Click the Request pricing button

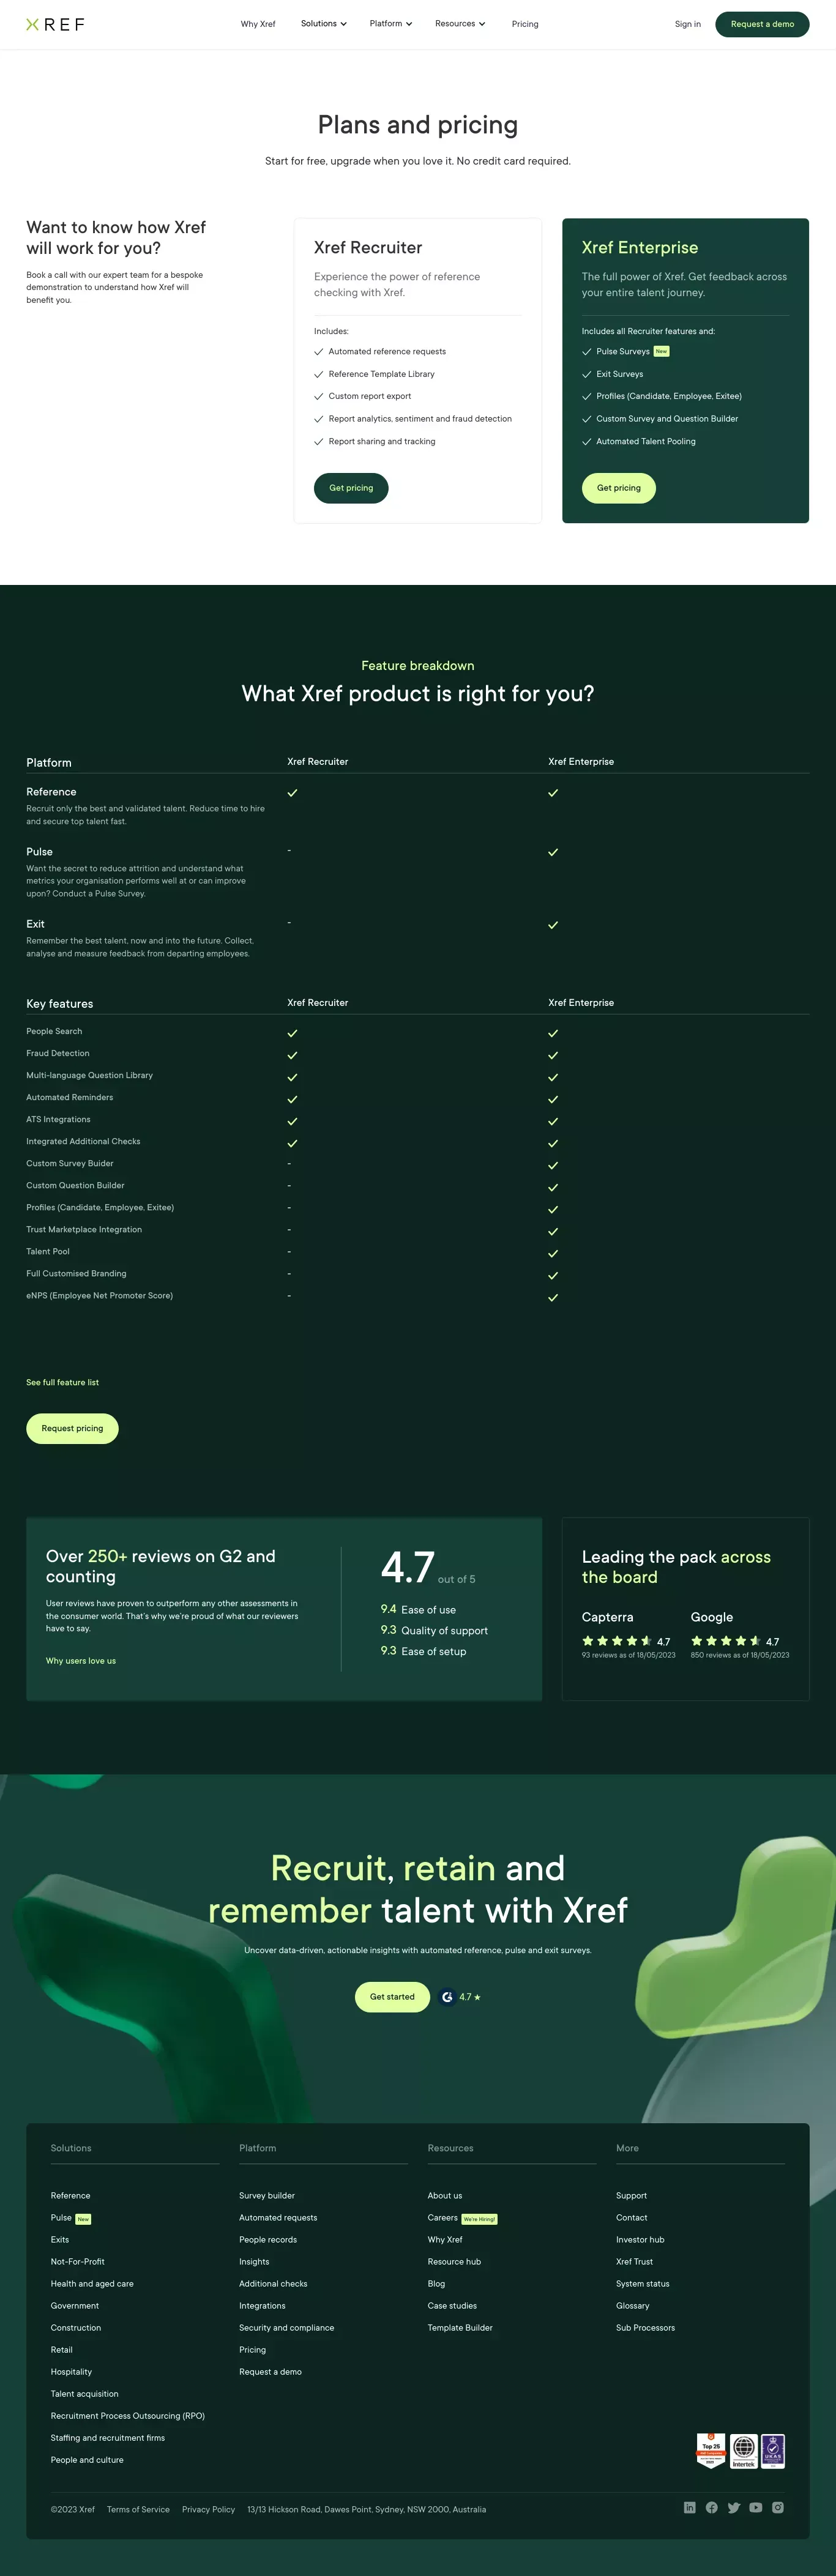[x=72, y=1428]
